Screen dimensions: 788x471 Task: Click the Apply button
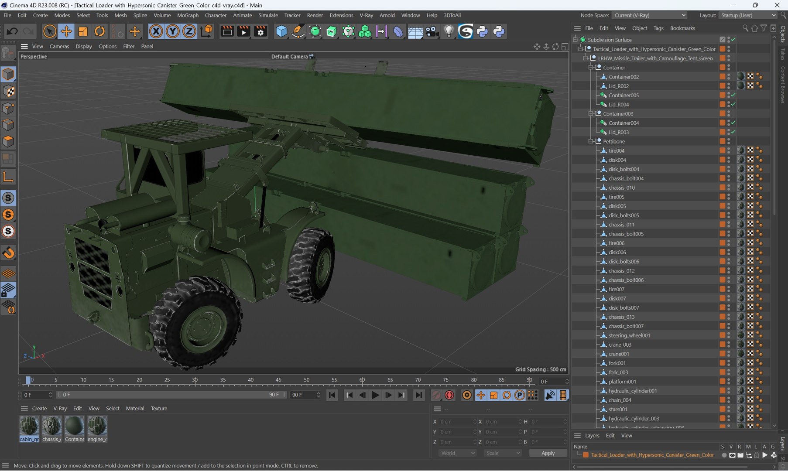pyautogui.click(x=548, y=453)
